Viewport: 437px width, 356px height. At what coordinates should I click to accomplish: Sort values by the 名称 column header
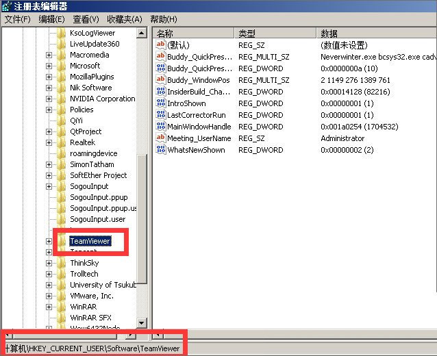[x=193, y=33]
